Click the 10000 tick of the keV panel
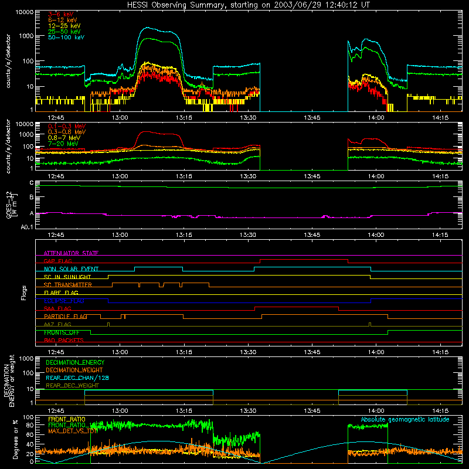Viewport: 469px width, 469px height. (25, 12)
